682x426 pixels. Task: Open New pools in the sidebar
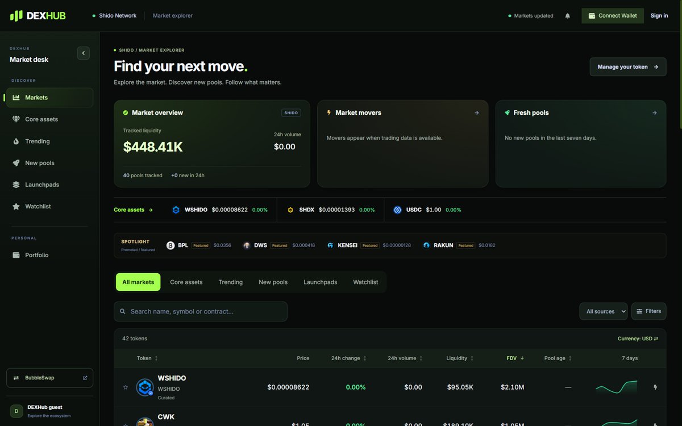point(49,163)
